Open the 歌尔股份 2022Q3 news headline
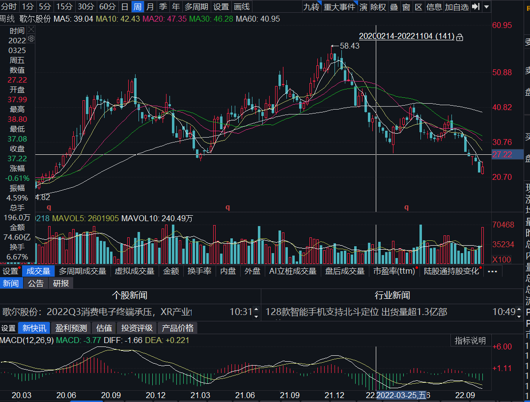Screen dimensions: 530x402 (97, 312)
